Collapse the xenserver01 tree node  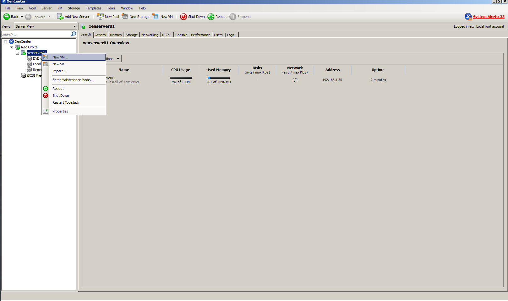pyautogui.click(x=17, y=53)
